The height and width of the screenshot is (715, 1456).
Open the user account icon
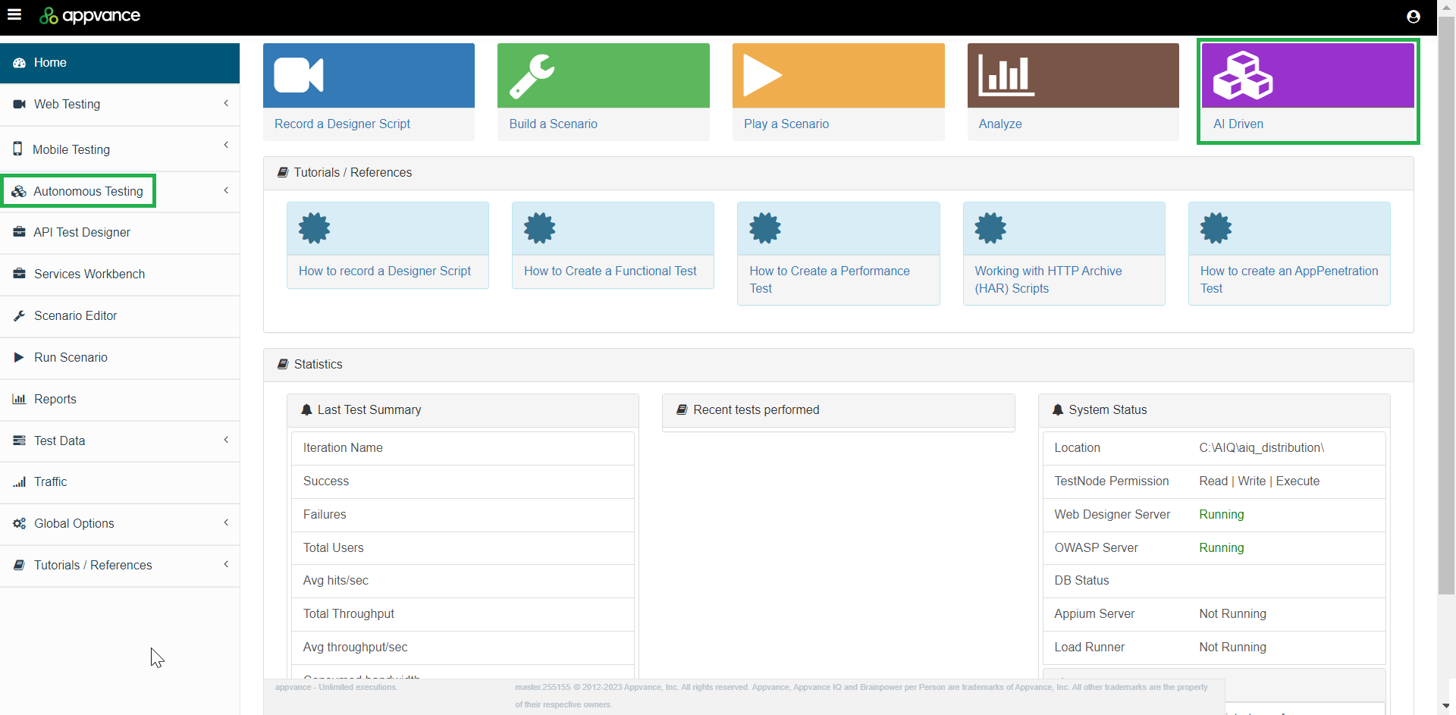click(1414, 16)
